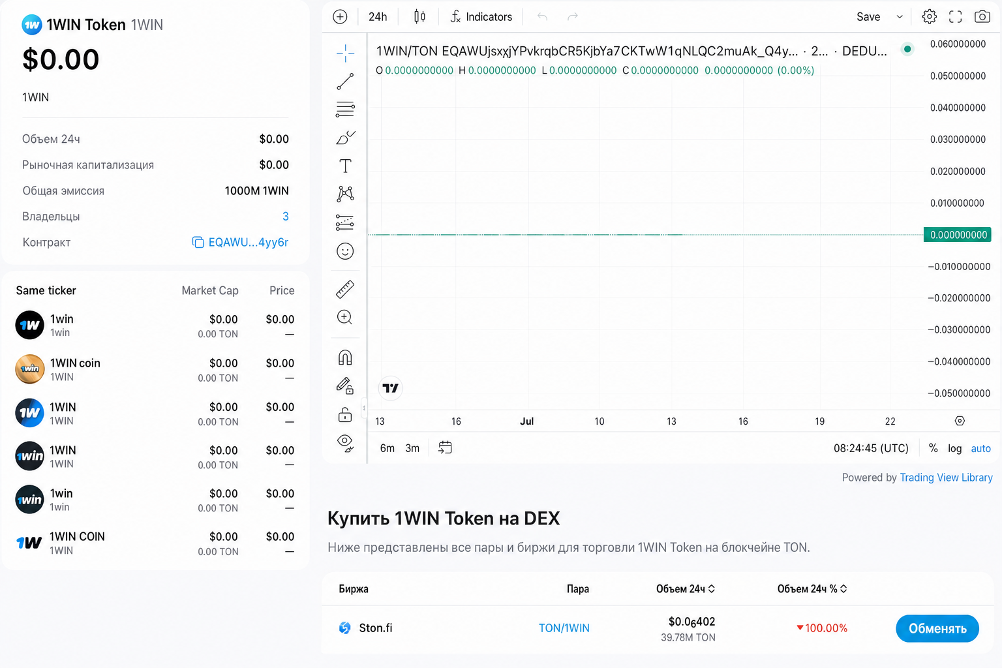Open the emoji icons tool
This screenshot has width=1002, height=668.
[345, 251]
